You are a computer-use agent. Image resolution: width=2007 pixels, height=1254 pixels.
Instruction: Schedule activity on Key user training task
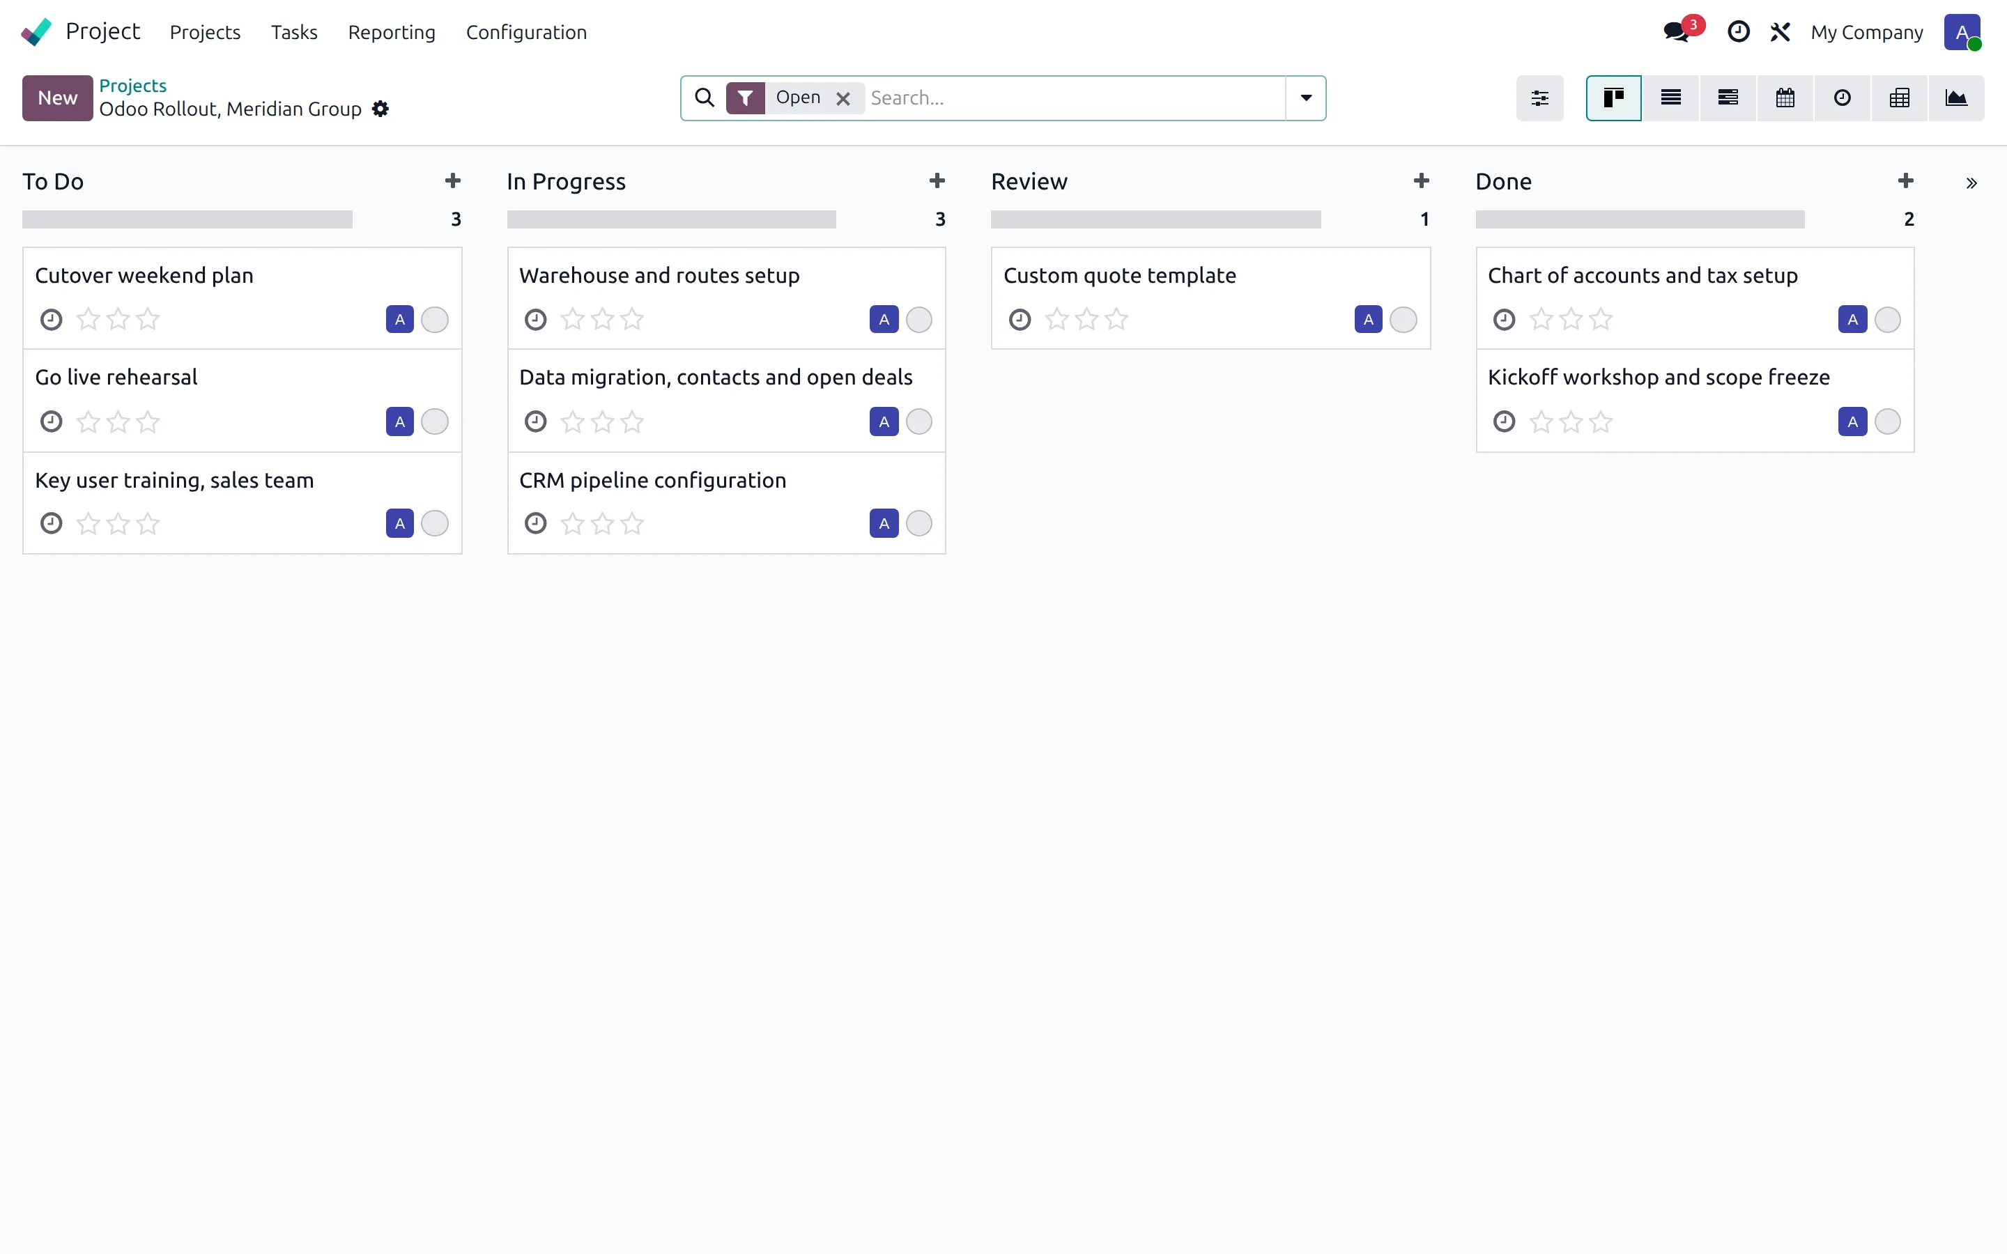pyautogui.click(x=52, y=523)
